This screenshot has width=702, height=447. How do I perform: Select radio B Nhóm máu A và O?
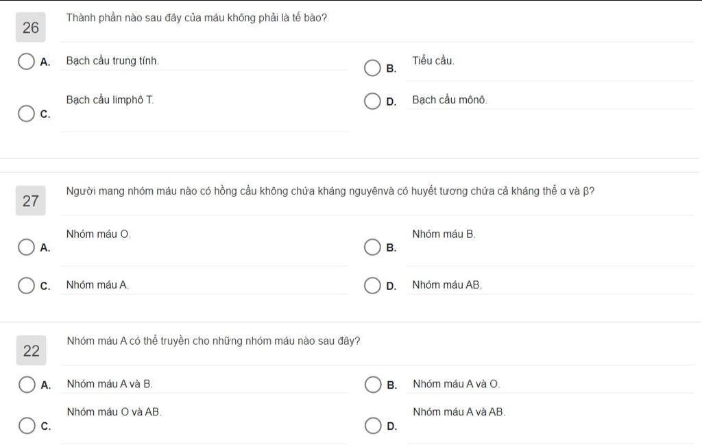372,385
